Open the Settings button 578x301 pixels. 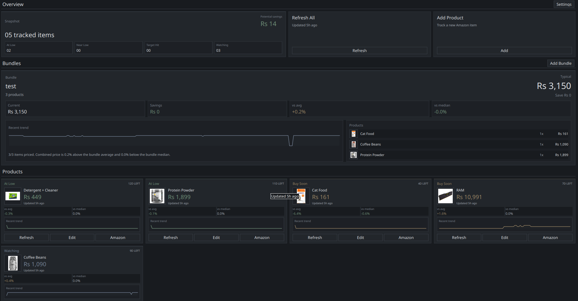[564, 4]
